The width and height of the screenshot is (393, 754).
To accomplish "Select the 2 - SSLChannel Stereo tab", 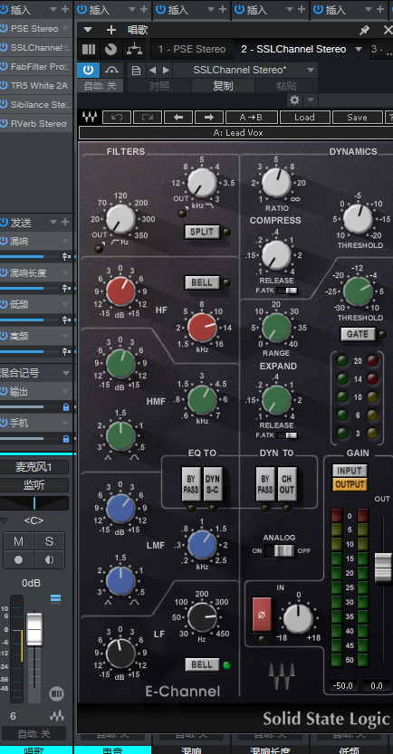I will click(x=293, y=49).
